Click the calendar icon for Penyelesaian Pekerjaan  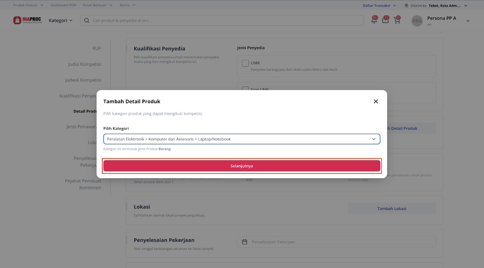tap(245, 242)
